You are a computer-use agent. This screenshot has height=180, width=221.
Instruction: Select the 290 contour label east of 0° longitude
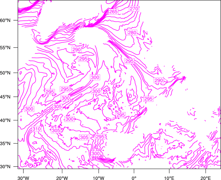[159, 80]
